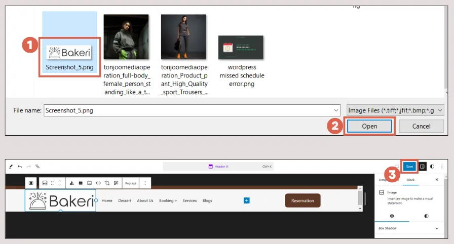Click the Align icon in block toolbar
Image resolution: width=454 pixels, height=244 pixels.
tap(81, 183)
